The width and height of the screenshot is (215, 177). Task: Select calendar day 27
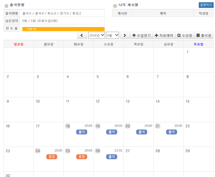[x=128, y=151]
